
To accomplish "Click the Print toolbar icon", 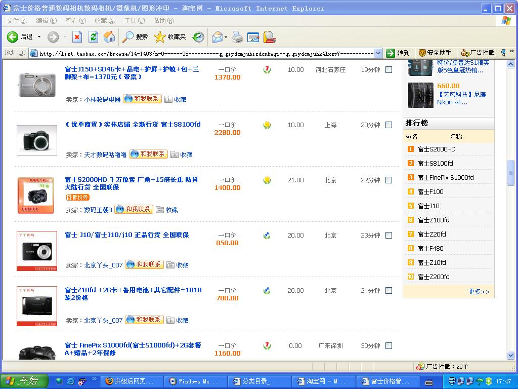I will [x=237, y=37].
